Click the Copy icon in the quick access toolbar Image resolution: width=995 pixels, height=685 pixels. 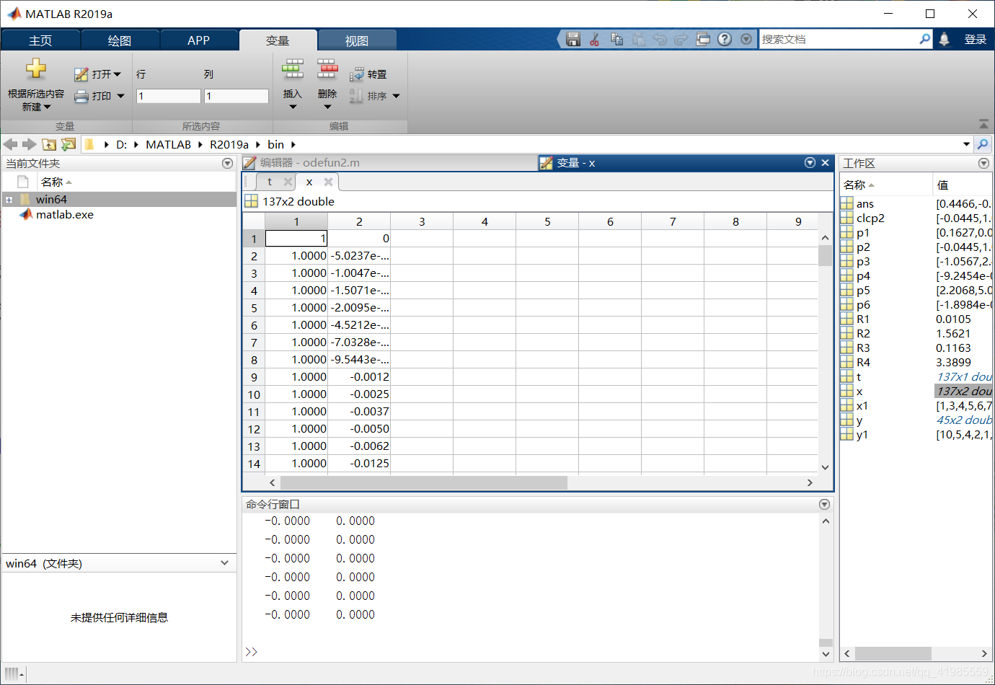point(616,40)
